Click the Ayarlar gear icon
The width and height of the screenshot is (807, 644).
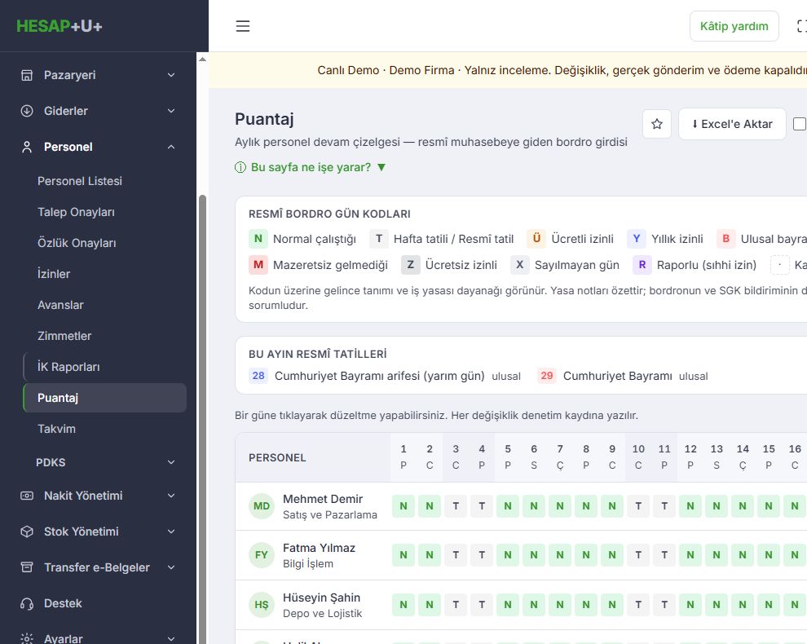(x=27, y=638)
